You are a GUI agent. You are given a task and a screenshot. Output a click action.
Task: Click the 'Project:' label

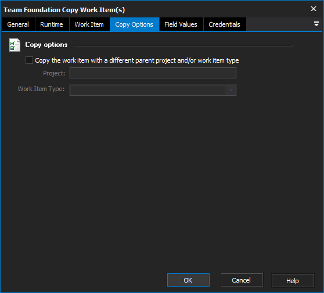pos(54,73)
